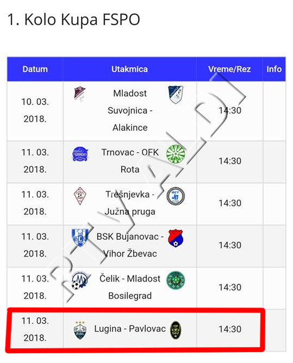This screenshot has height=363, width=293.
Task: Select the Vihor Žbevac red-blue shield
Action: (x=176, y=238)
